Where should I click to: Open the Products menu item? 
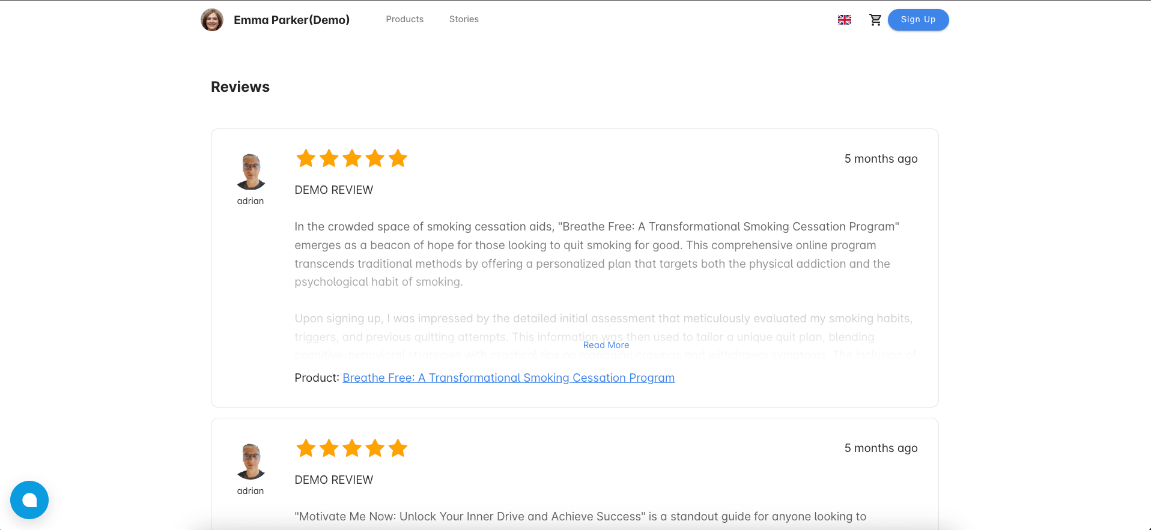[x=404, y=19]
